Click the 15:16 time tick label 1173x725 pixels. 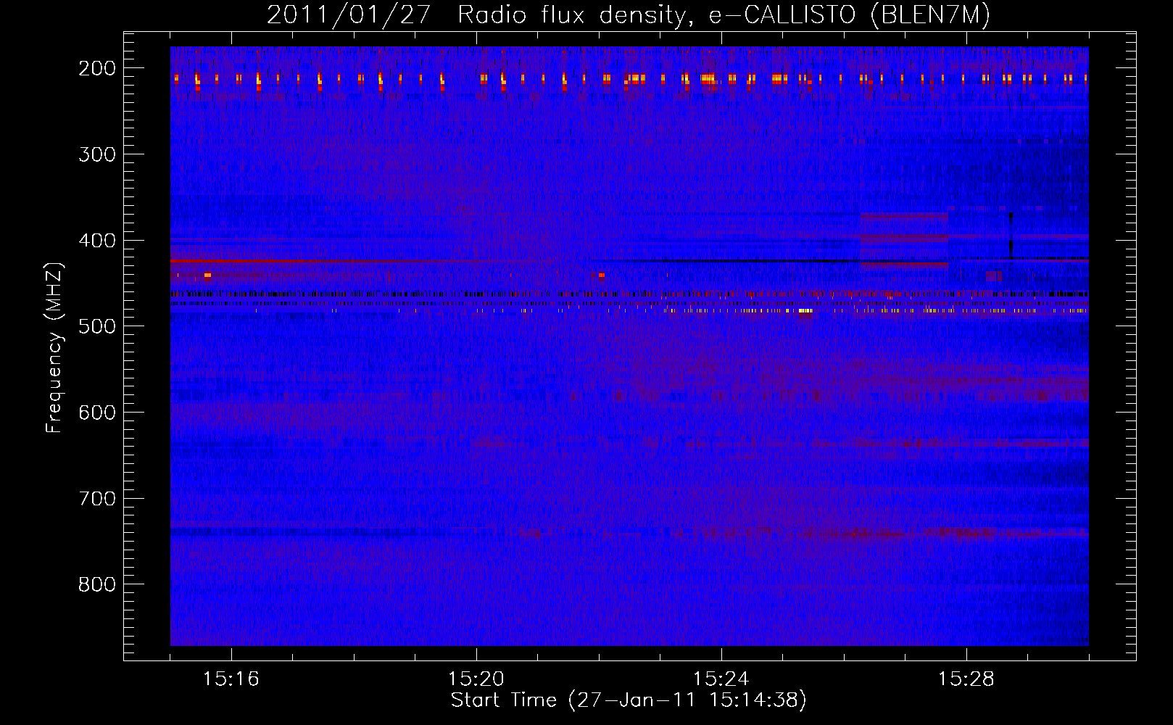231,679
